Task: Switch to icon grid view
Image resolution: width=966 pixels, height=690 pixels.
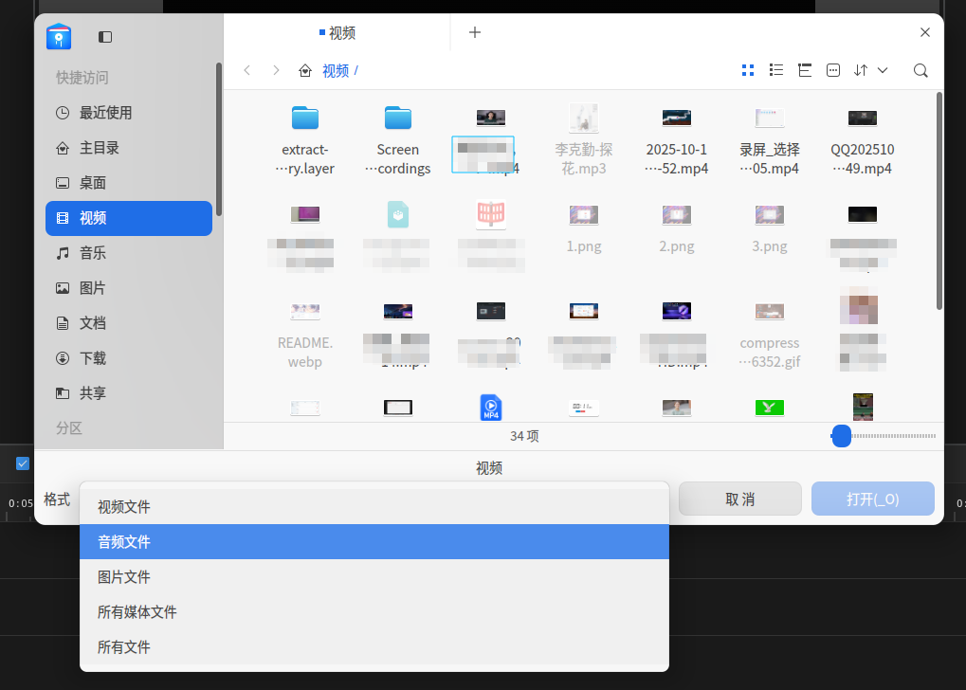Action: 748,70
